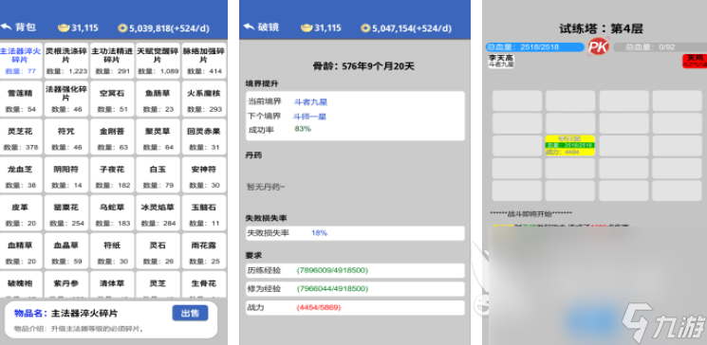Choose the 冰灵焰草 item card
Image resolution: width=707 pixels, height=345 pixels.
tap(158, 212)
